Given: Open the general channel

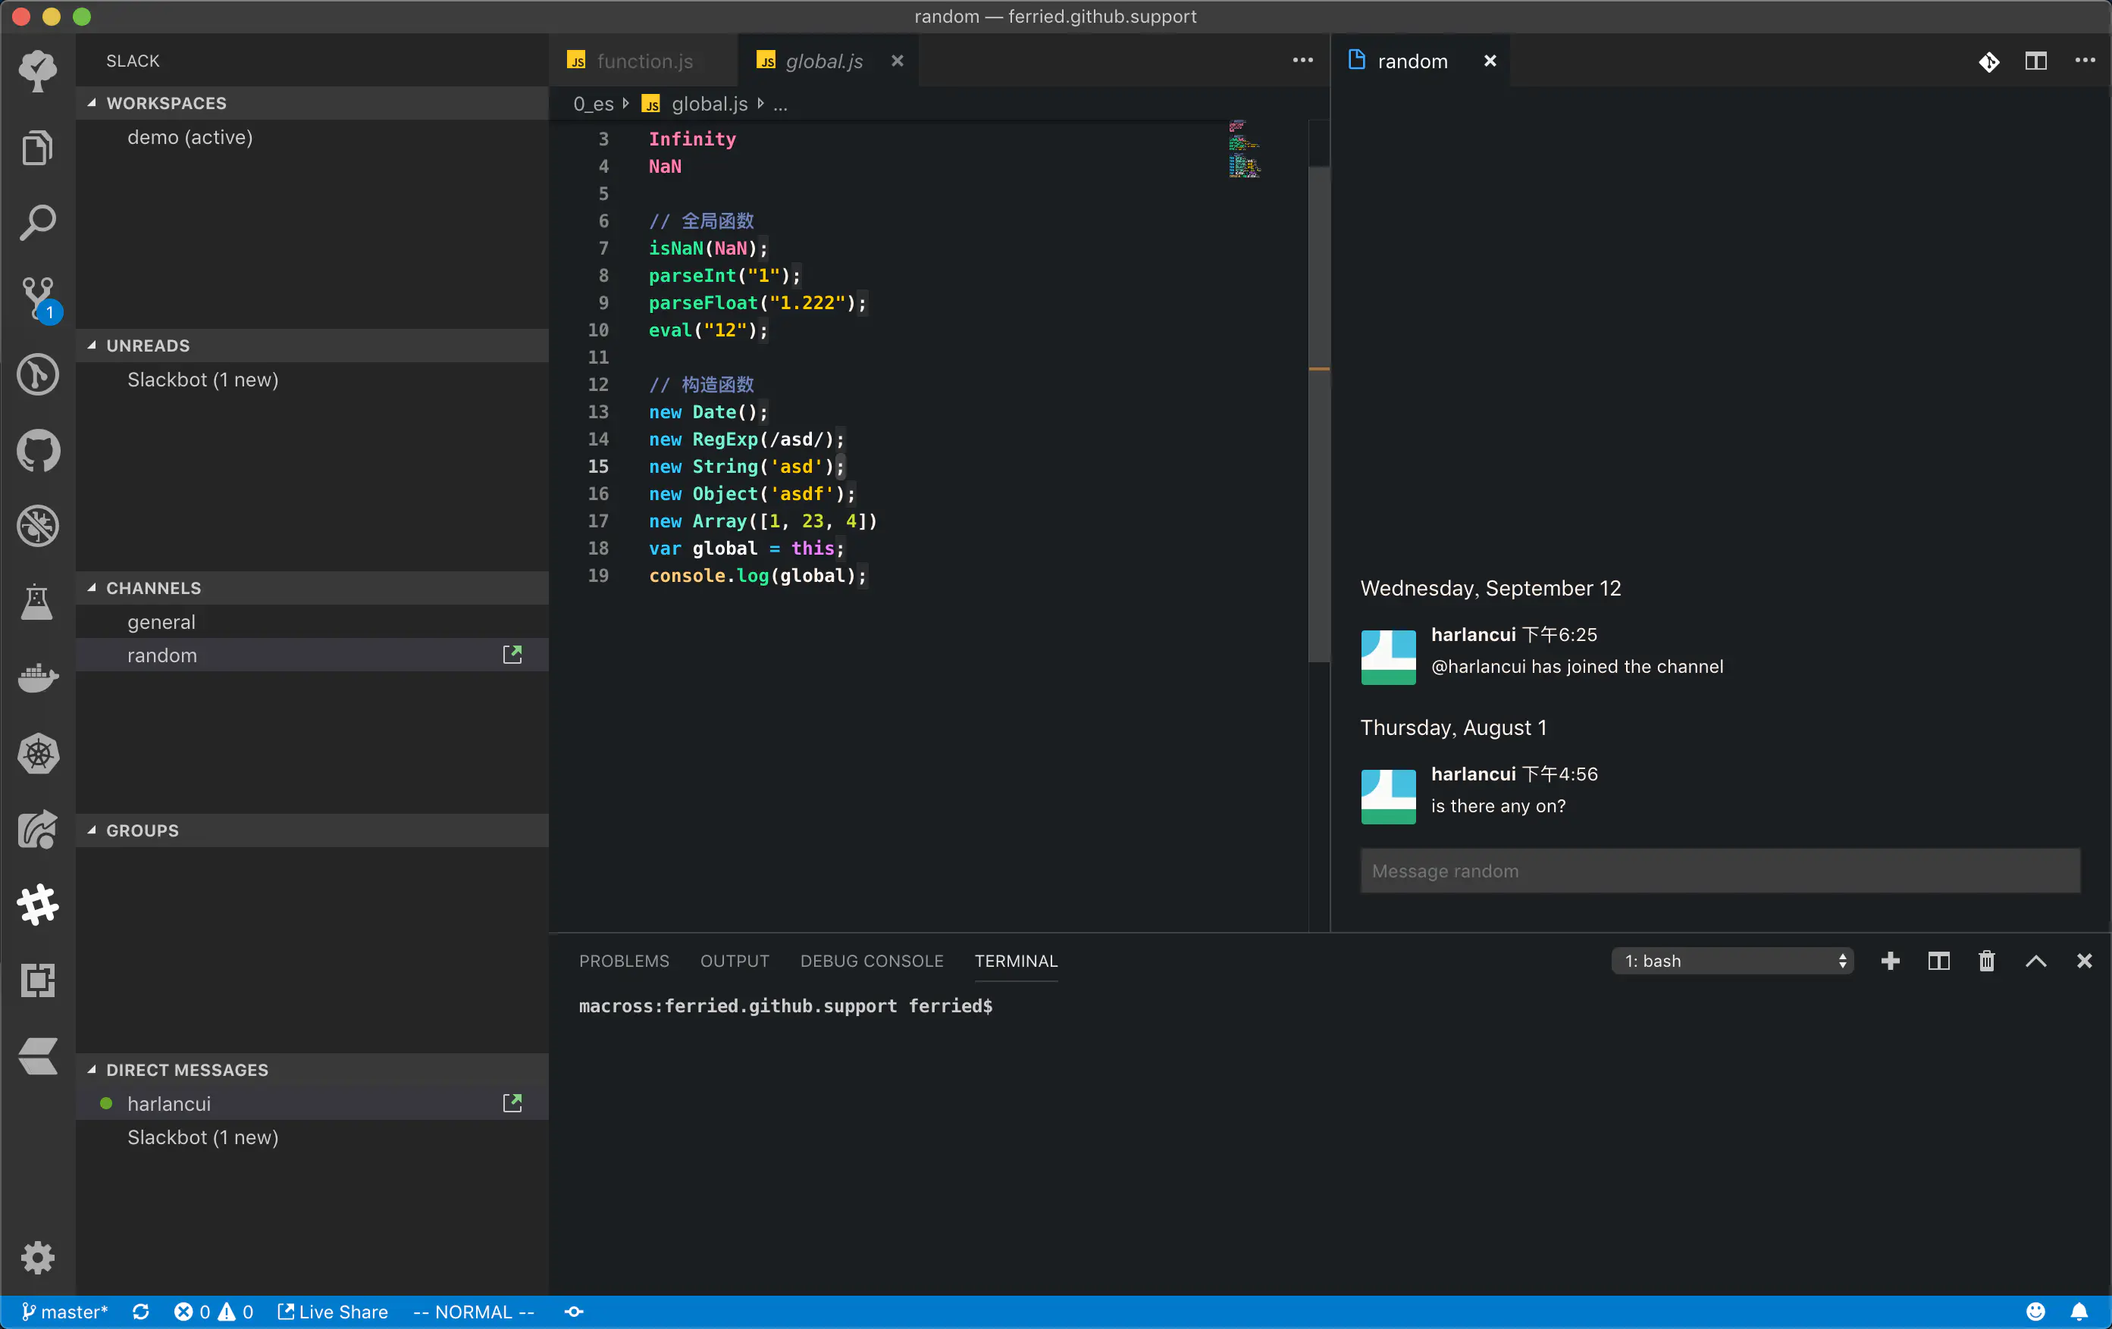Looking at the screenshot, I should coord(161,621).
